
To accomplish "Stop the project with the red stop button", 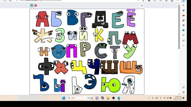I will coord(36,5).
